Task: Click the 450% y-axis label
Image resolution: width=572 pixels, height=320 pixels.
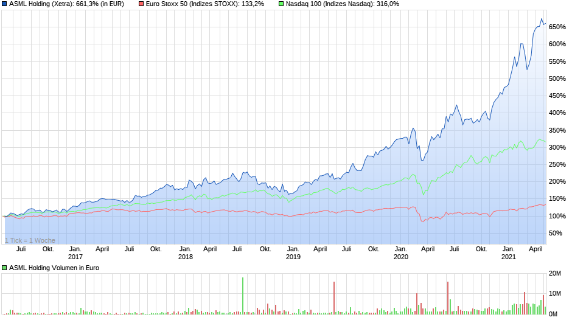Action: coord(557,96)
